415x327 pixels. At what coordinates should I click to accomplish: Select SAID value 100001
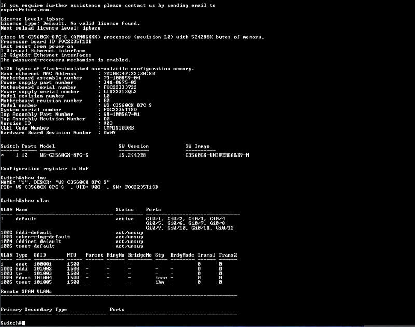[x=43, y=264]
